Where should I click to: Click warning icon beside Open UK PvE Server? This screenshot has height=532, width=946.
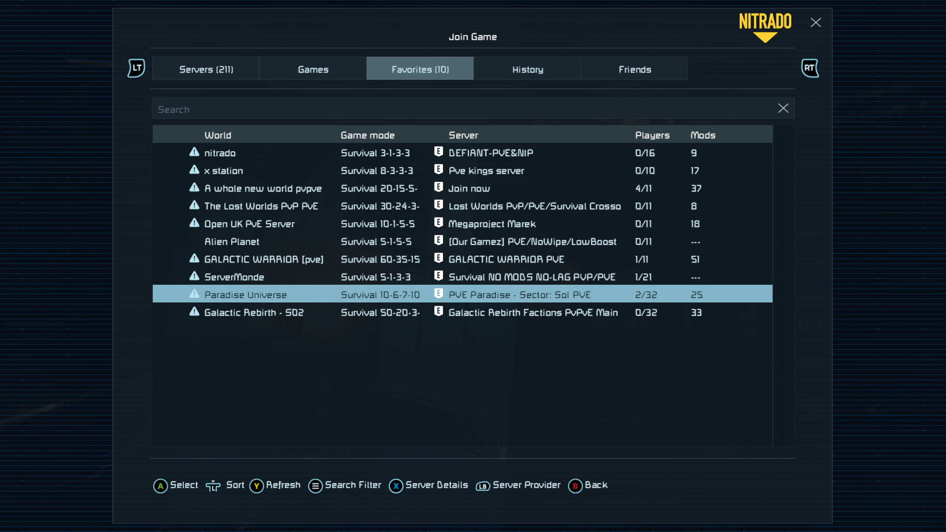click(x=194, y=223)
